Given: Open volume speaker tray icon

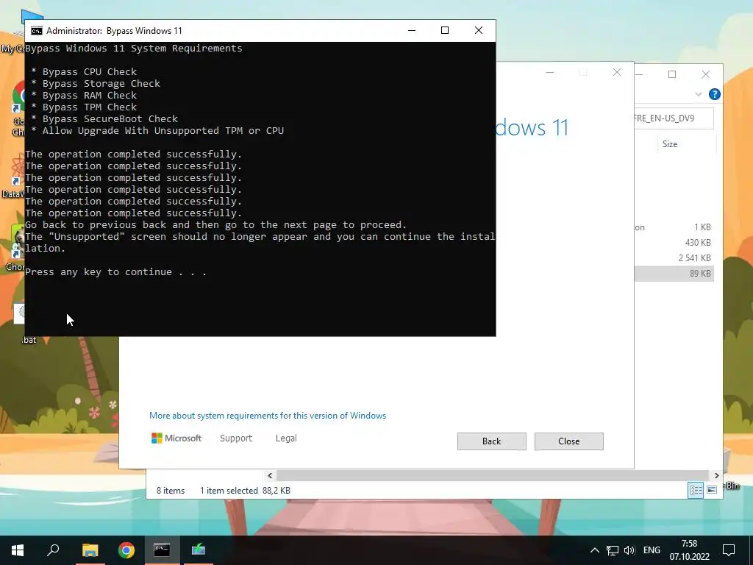Looking at the screenshot, I should [x=629, y=550].
